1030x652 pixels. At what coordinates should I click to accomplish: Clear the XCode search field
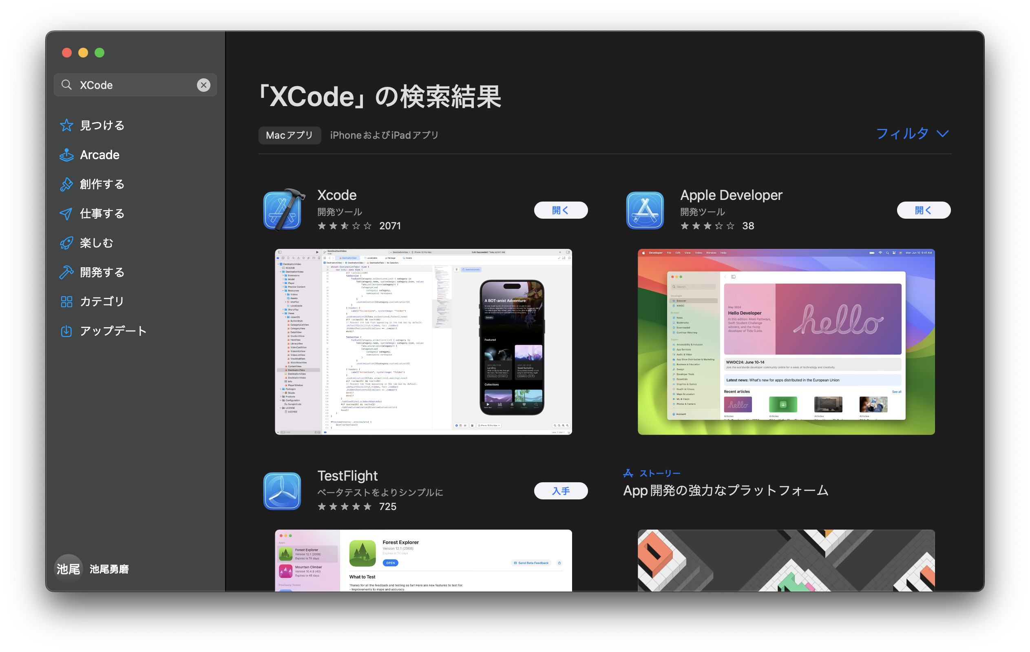click(x=203, y=85)
